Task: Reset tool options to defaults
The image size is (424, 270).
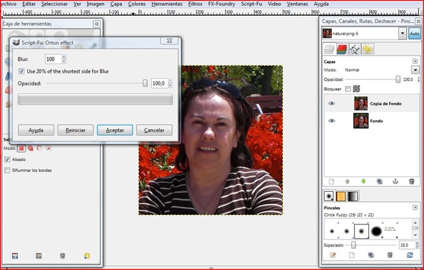Action: tap(87, 255)
